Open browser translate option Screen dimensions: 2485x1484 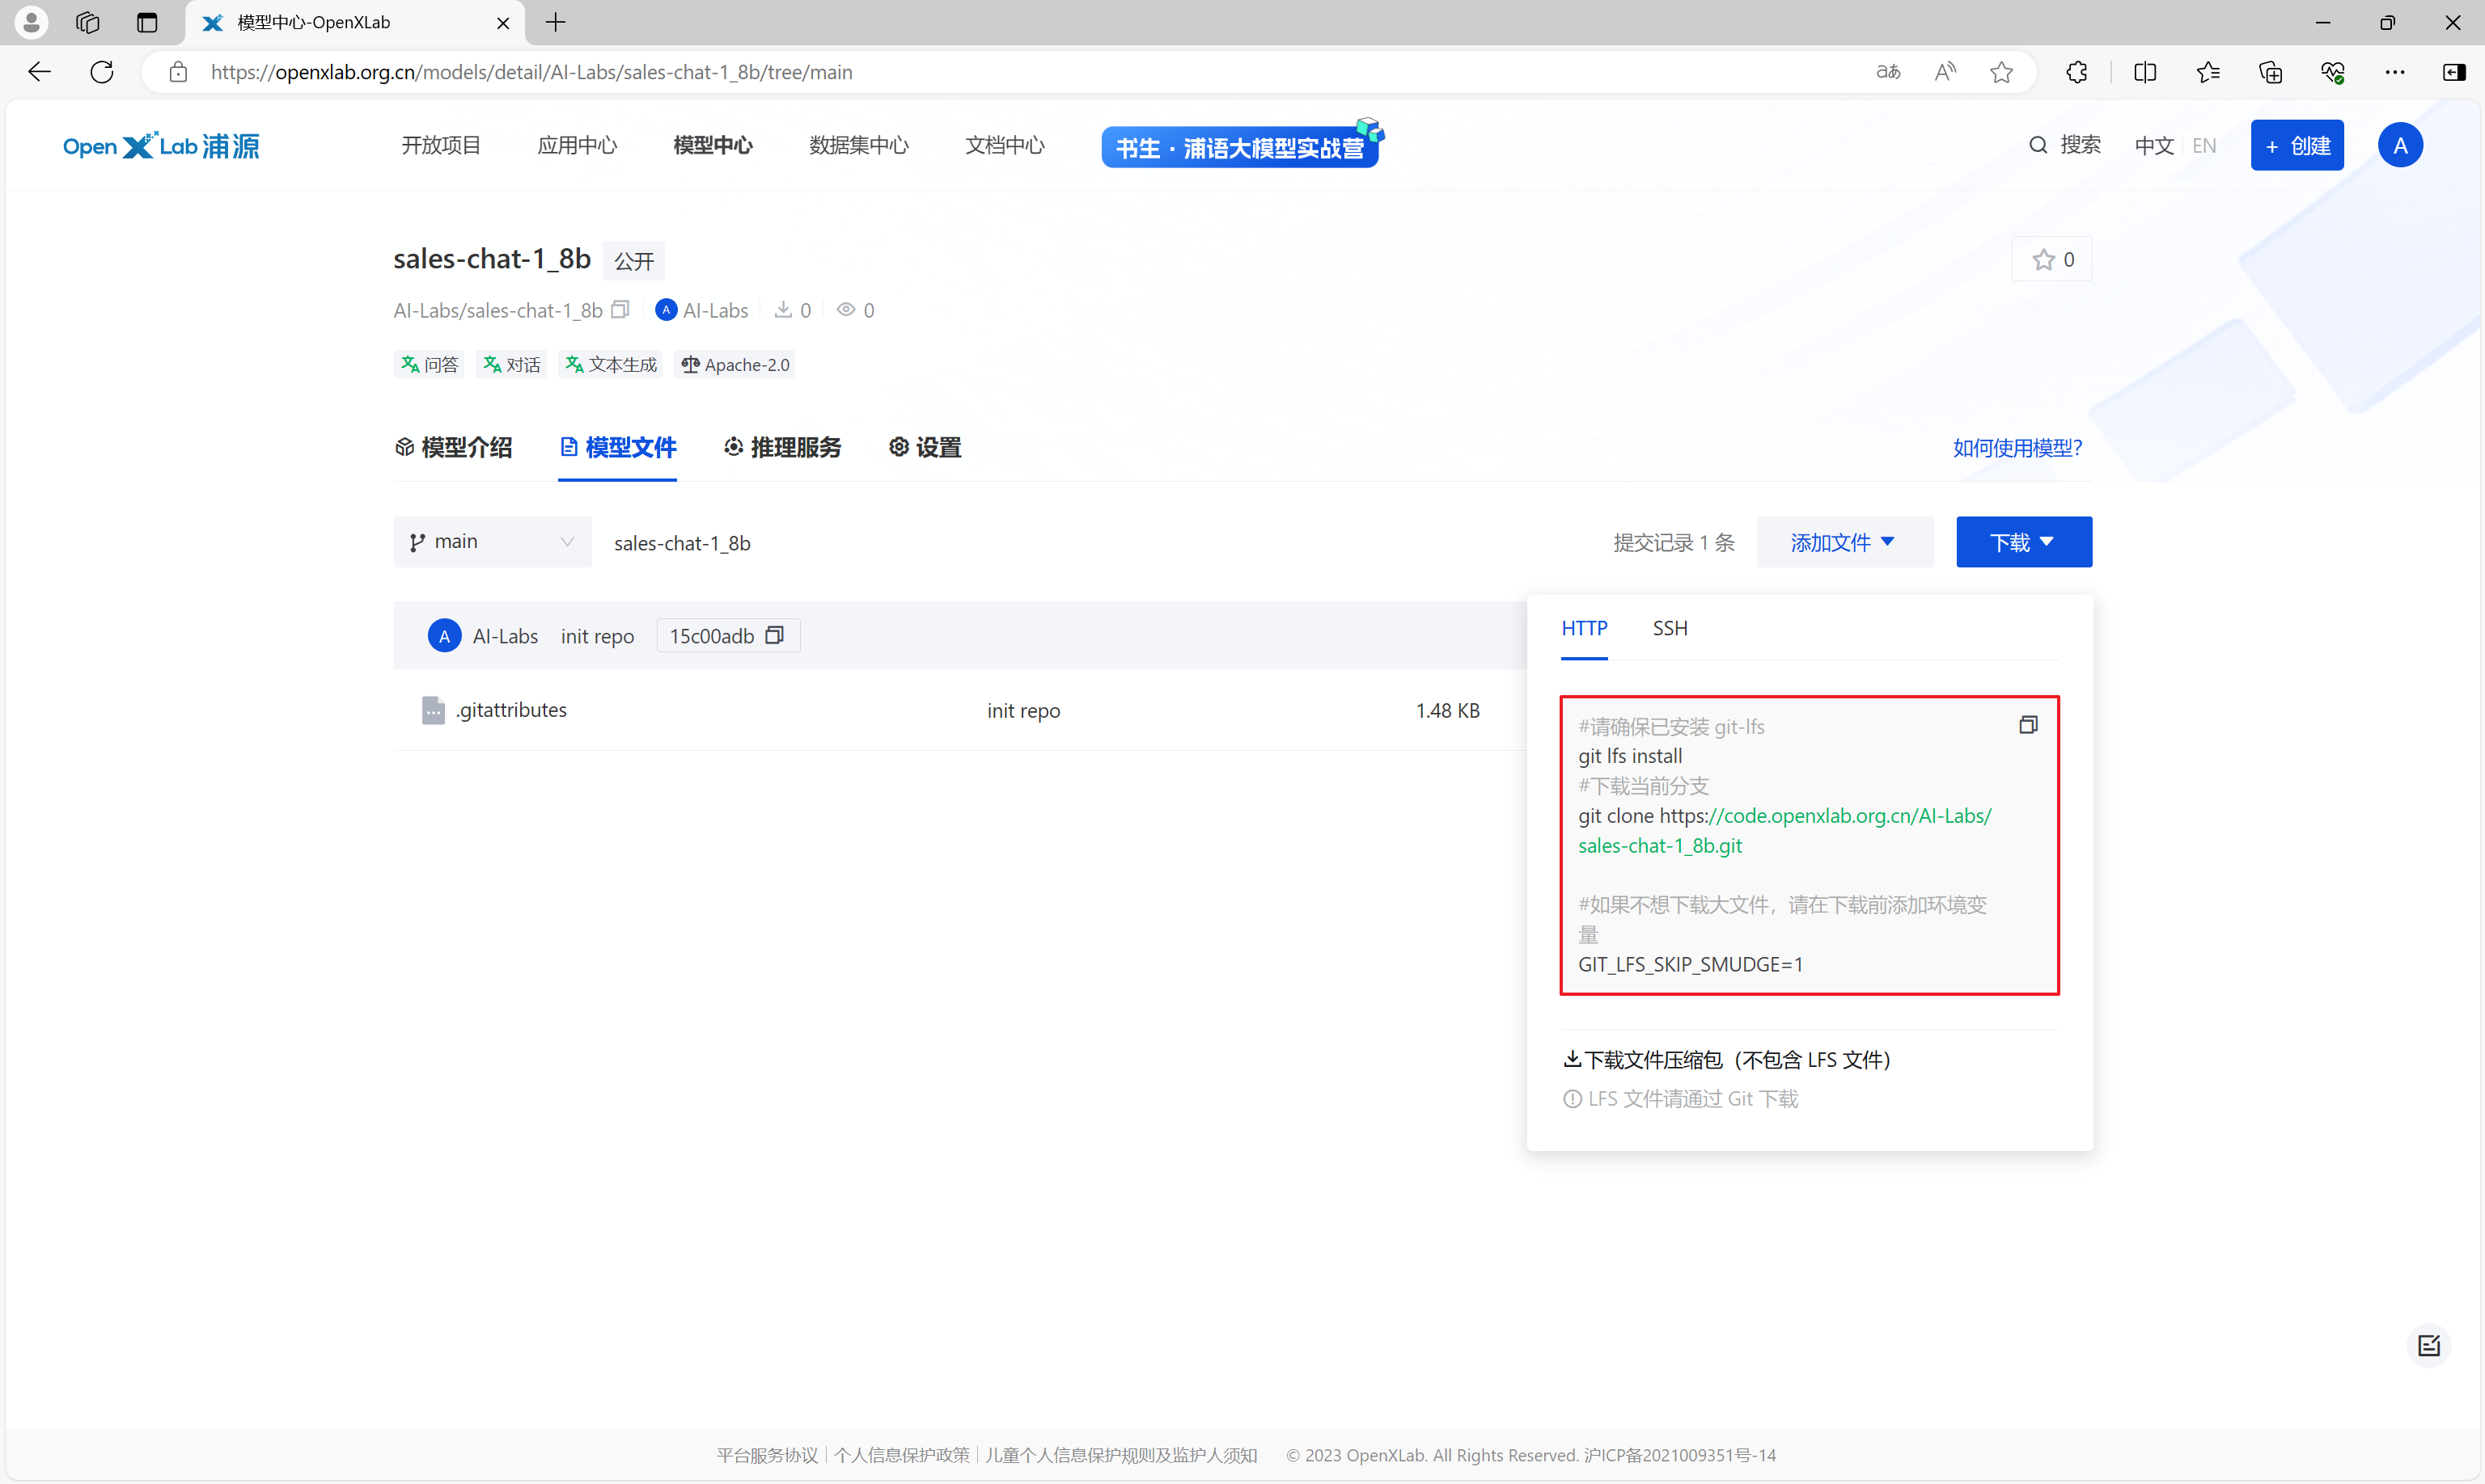click(1887, 72)
